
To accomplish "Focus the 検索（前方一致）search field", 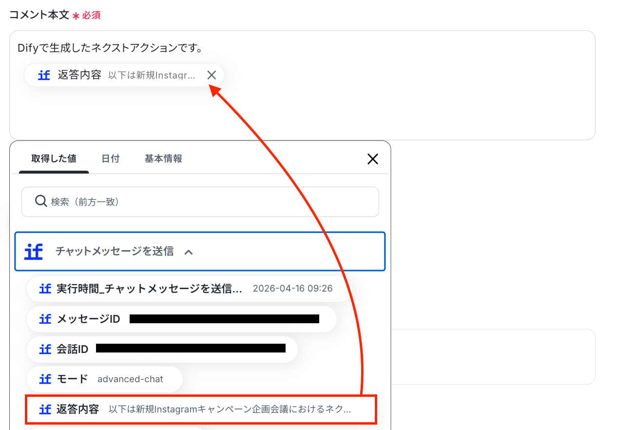I will (x=200, y=202).
